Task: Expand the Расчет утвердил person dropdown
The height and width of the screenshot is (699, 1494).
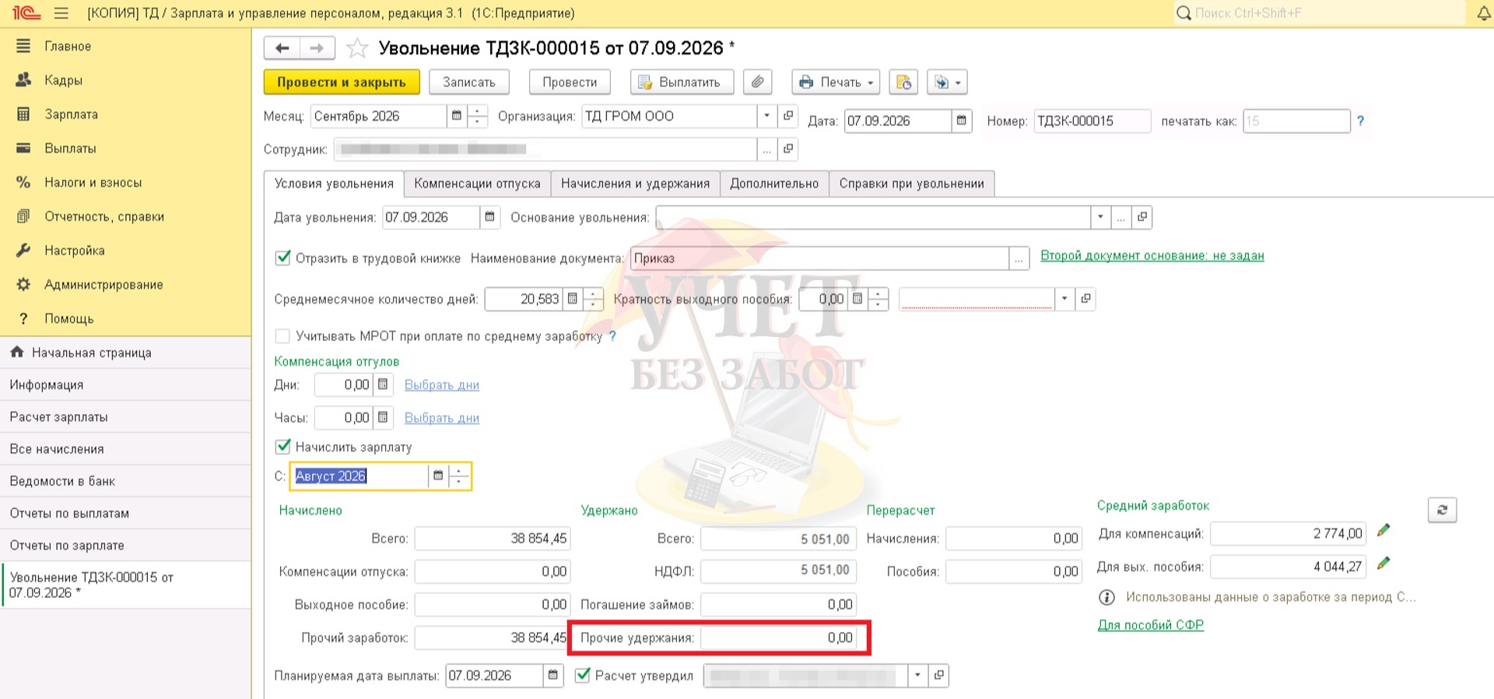Action: (x=918, y=675)
